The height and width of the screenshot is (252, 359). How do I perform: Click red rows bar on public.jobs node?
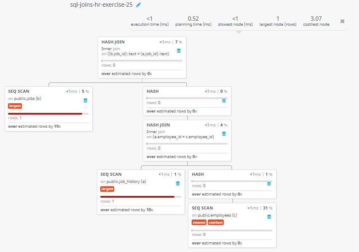click(45, 114)
